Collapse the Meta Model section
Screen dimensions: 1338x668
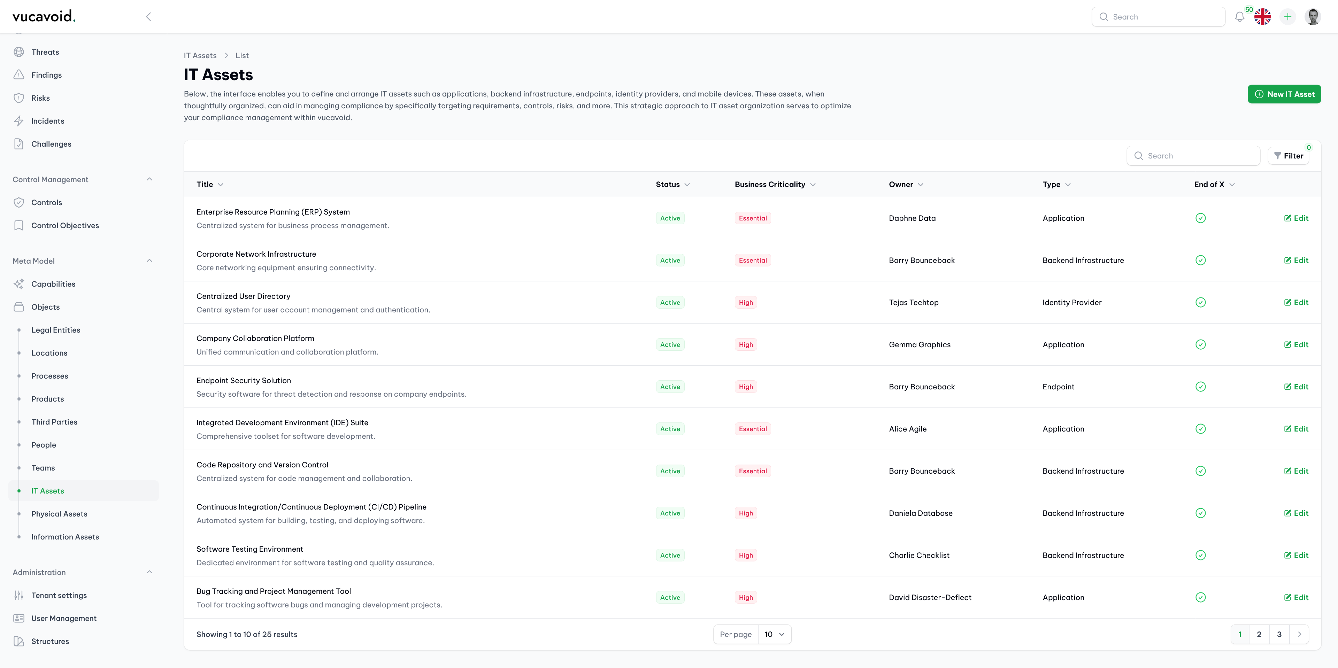(x=149, y=261)
